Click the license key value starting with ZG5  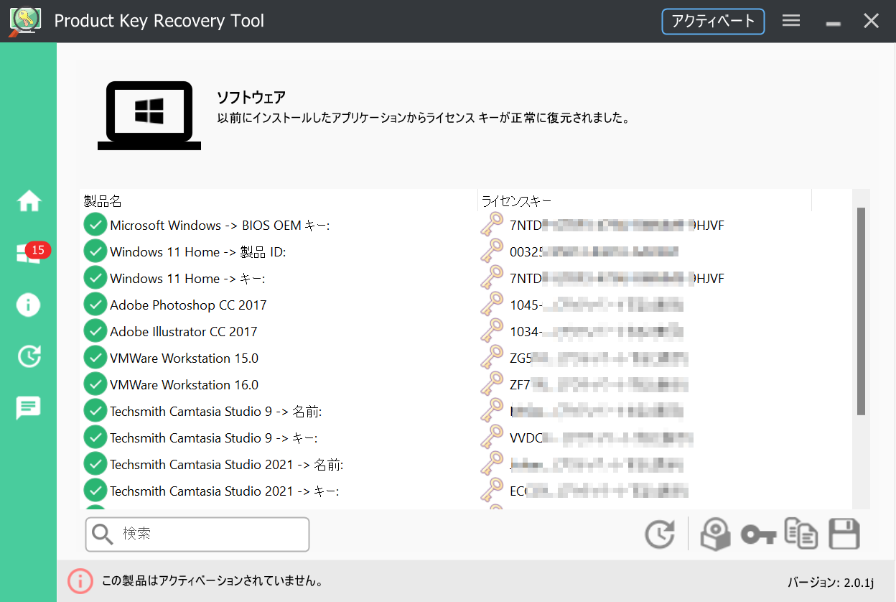[x=599, y=358]
